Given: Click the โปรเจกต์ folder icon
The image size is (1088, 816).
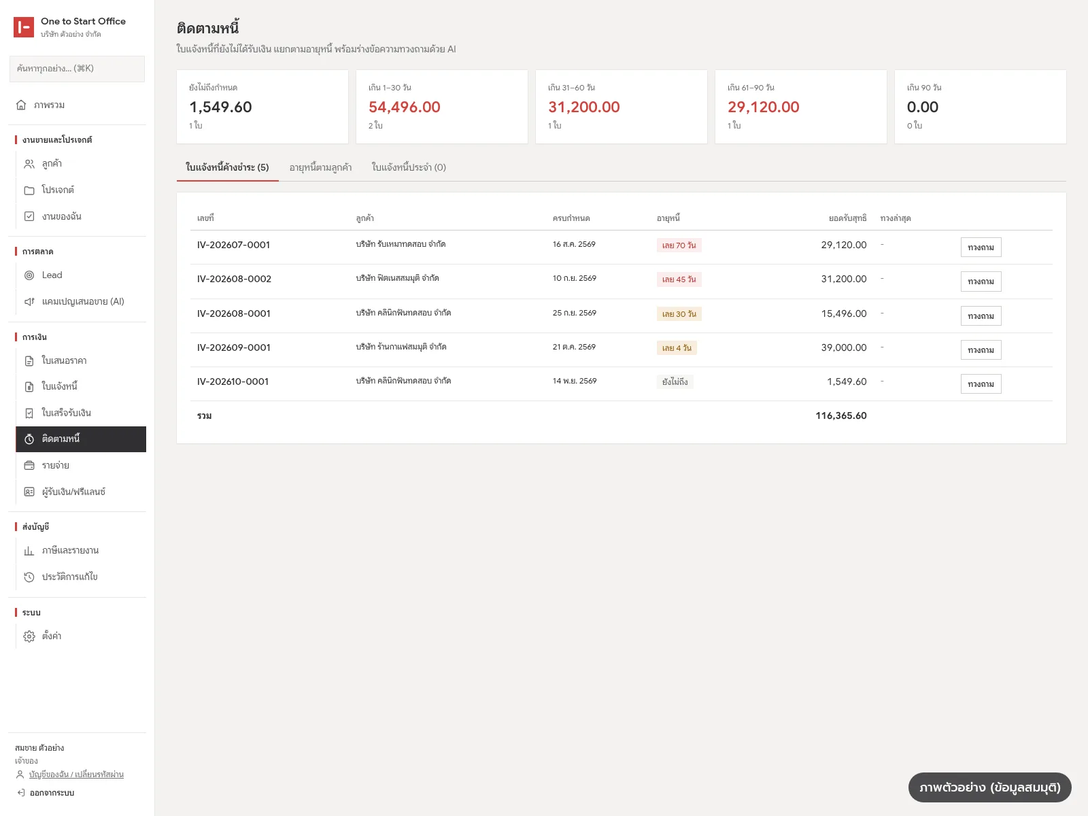Looking at the screenshot, I should (x=29, y=190).
